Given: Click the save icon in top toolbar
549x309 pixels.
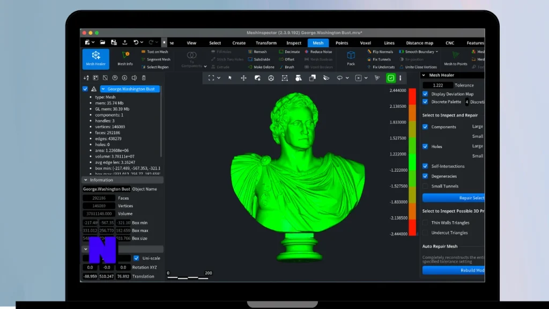Looking at the screenshot, I should (x=114, y=42).
